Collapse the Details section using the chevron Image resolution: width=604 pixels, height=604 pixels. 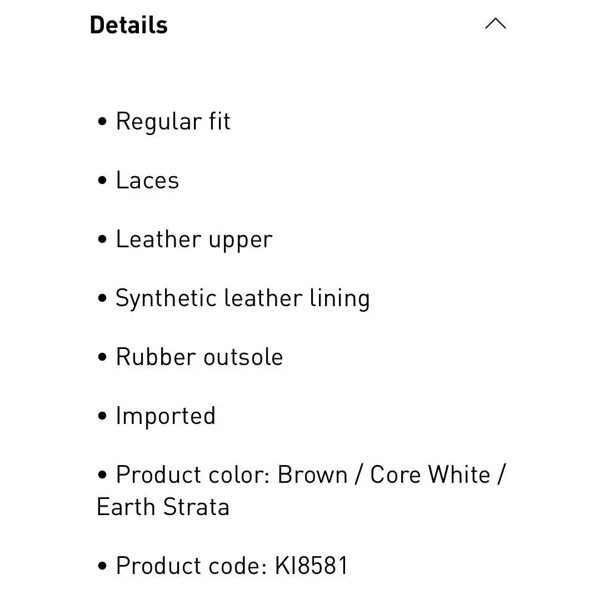point(496,24)
